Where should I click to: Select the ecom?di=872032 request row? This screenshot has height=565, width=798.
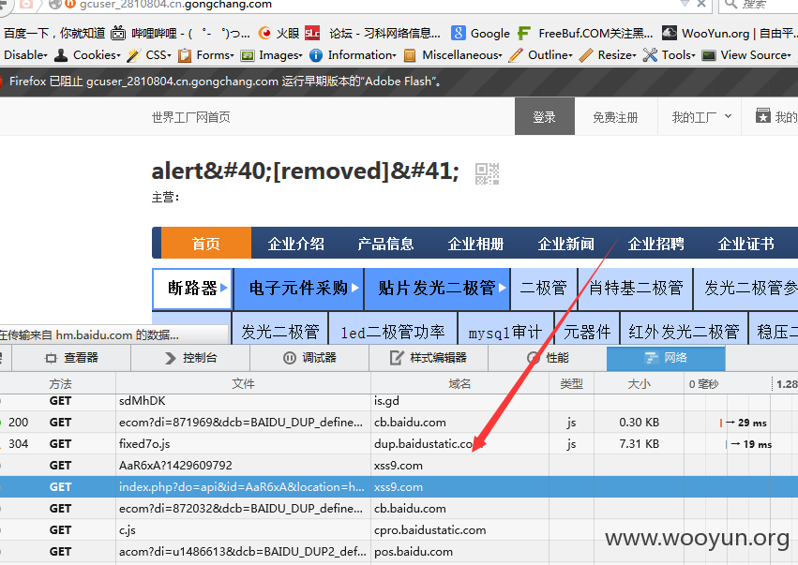point(399,509)
